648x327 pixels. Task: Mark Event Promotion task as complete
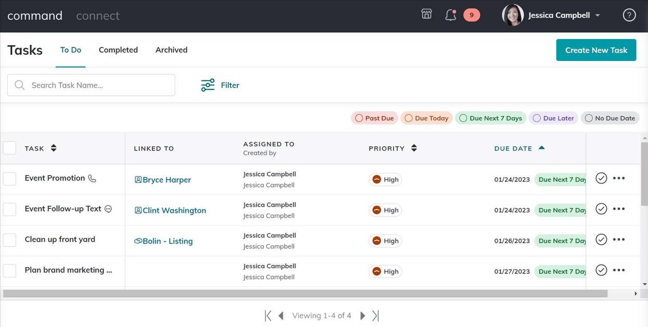(601, 178)
